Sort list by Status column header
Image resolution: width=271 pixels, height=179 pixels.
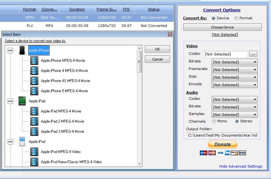[154, 9]
